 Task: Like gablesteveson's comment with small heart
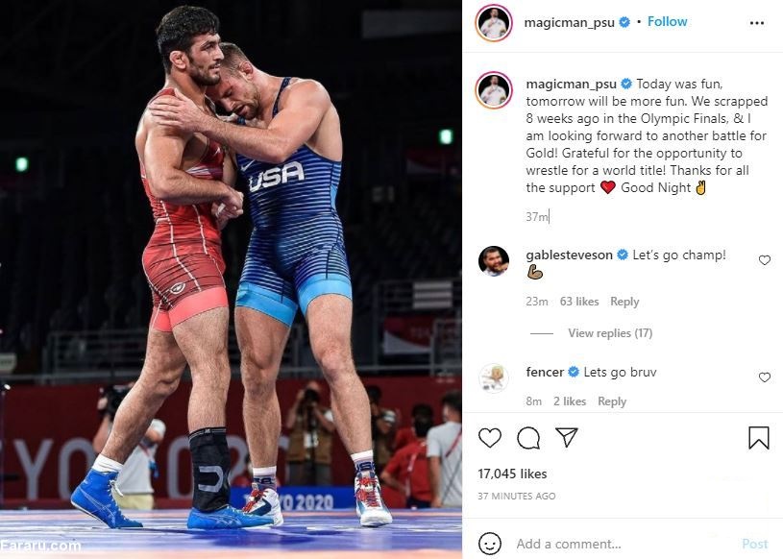765,260
